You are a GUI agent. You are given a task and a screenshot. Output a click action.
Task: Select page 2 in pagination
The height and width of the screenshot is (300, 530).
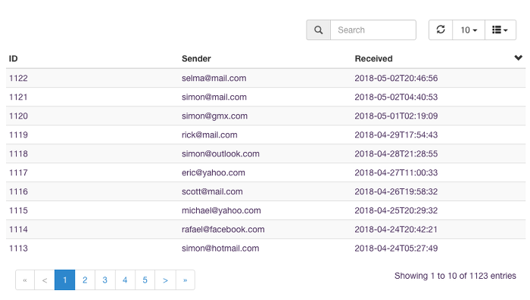pos(85,280)
